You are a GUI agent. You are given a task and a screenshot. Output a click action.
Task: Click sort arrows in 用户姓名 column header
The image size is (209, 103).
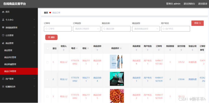(147, 50)
